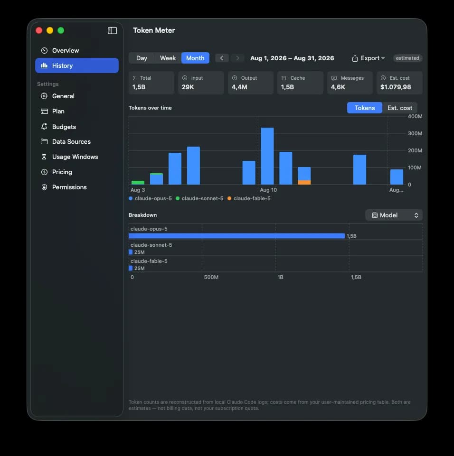The image size is (454, 456).
Task: Open Budgets settings
Action: point(77,127)
